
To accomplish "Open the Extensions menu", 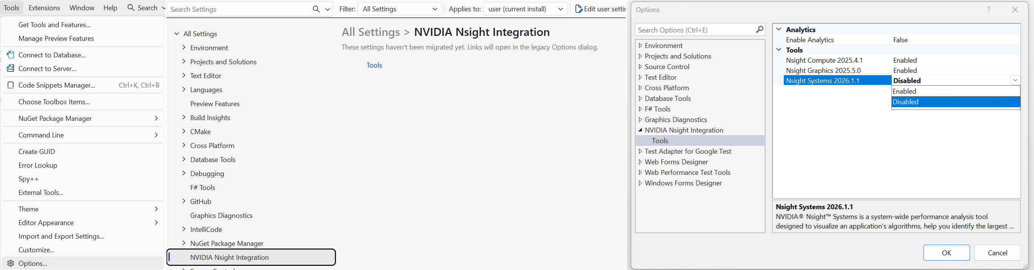I will pyautogui.click(x=44, y=8).
